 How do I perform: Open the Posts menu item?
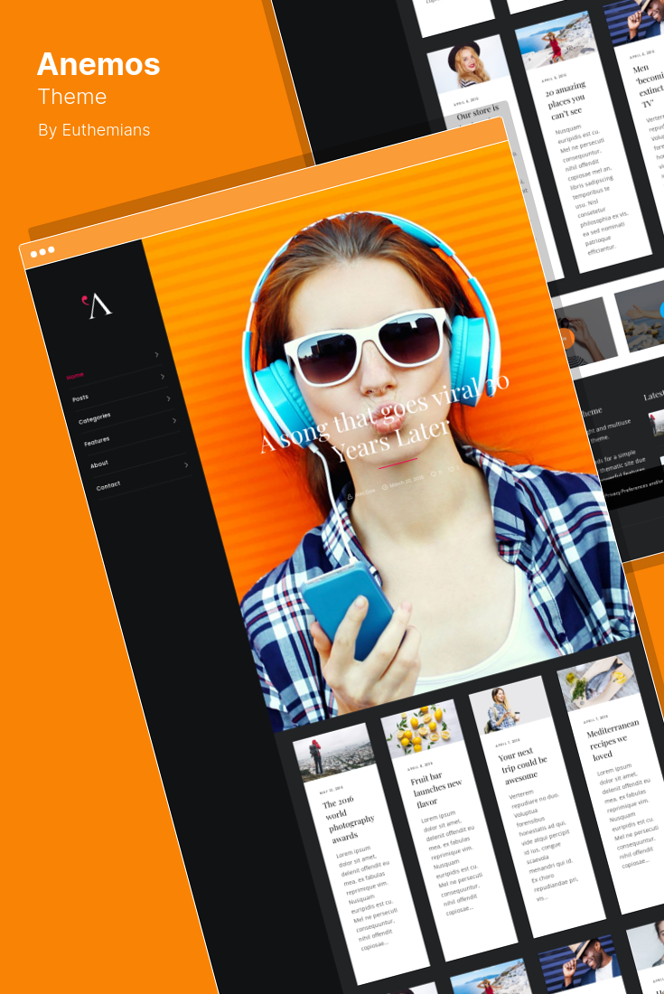coord(80,399)
